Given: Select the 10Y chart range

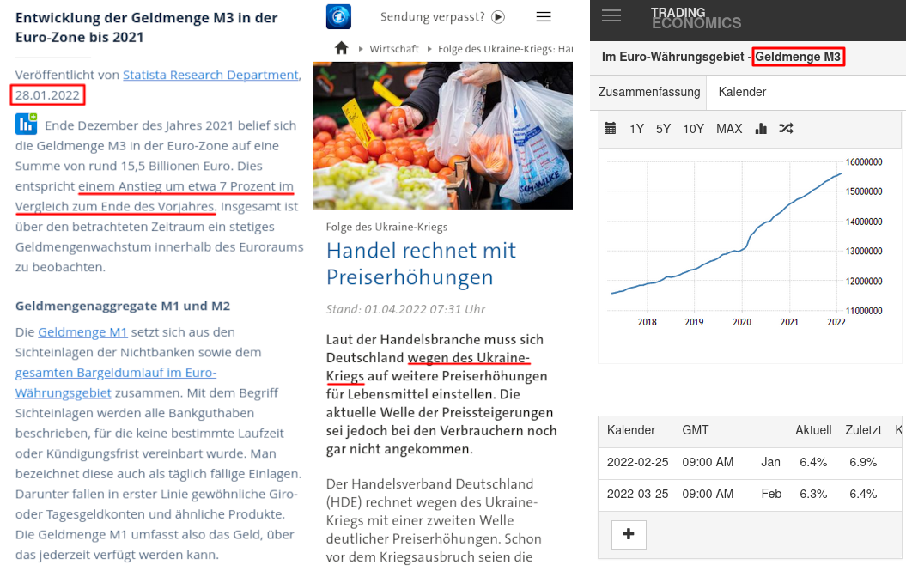Looking at the screenshot, I should tap(693, 129).
